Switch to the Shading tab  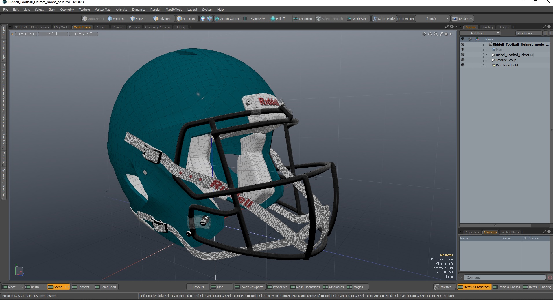click(487, 27)
